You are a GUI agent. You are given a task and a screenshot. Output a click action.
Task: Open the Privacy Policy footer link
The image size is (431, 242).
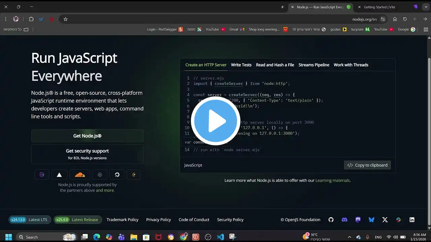pos(159,220)
